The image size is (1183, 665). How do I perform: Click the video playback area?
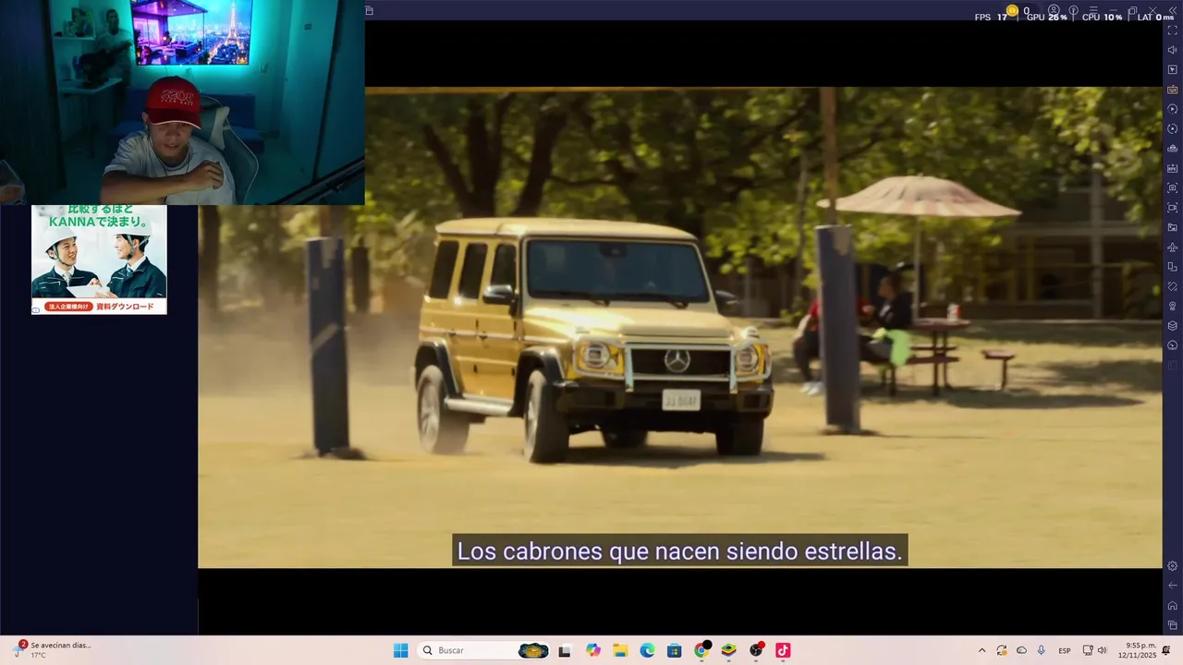679,327
